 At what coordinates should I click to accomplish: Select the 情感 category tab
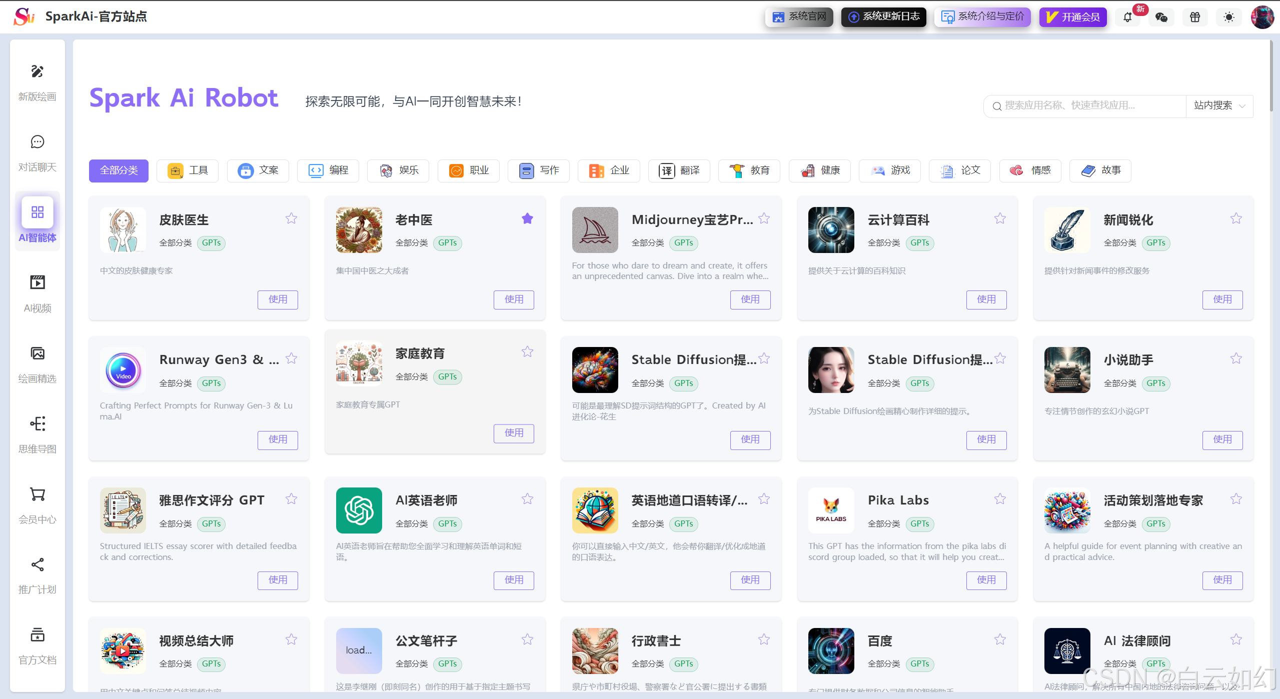1030,170
